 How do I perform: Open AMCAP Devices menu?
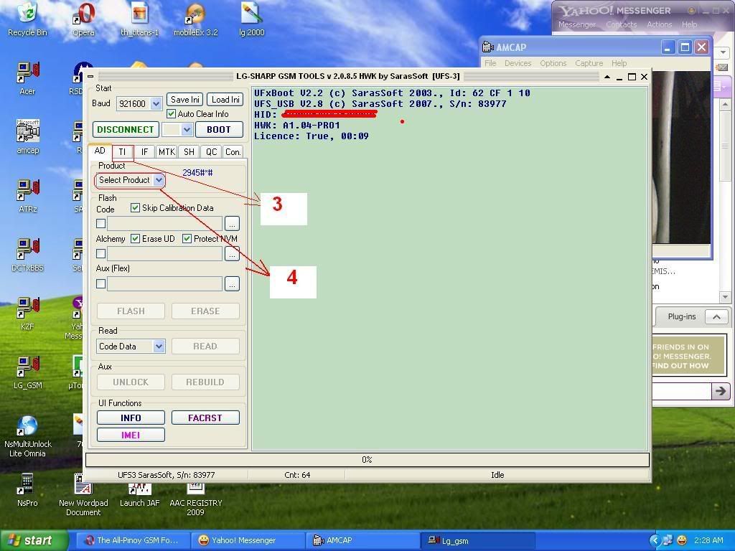tap(518, 63)
